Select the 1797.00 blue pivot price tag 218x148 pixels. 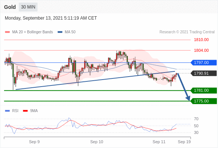[x=204, y=63]
